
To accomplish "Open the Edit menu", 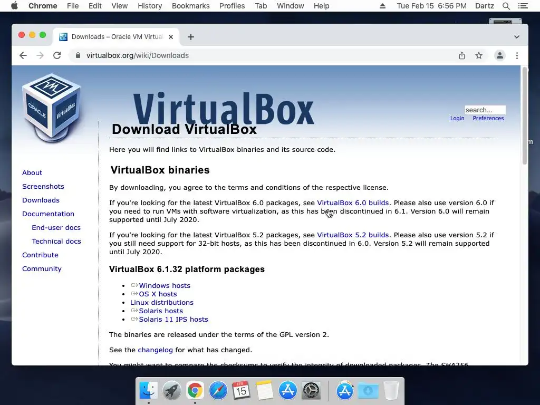I will pyautogui.click(x=95, y=6).
